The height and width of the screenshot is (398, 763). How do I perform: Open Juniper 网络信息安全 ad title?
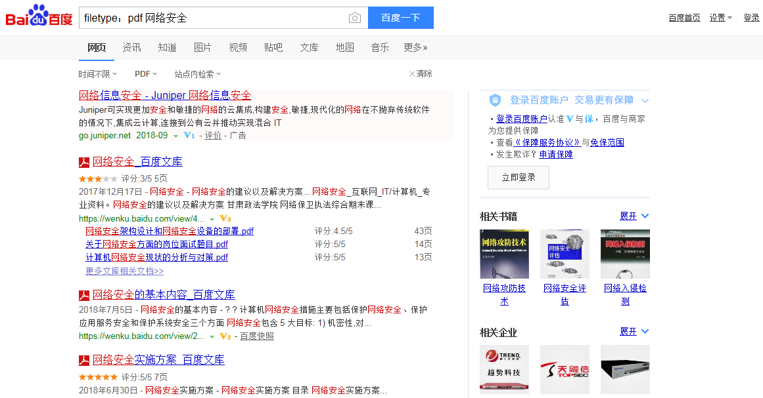(x=165, y=95)
